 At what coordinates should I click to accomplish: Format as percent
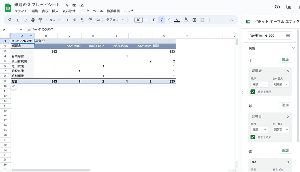[75, 20]
